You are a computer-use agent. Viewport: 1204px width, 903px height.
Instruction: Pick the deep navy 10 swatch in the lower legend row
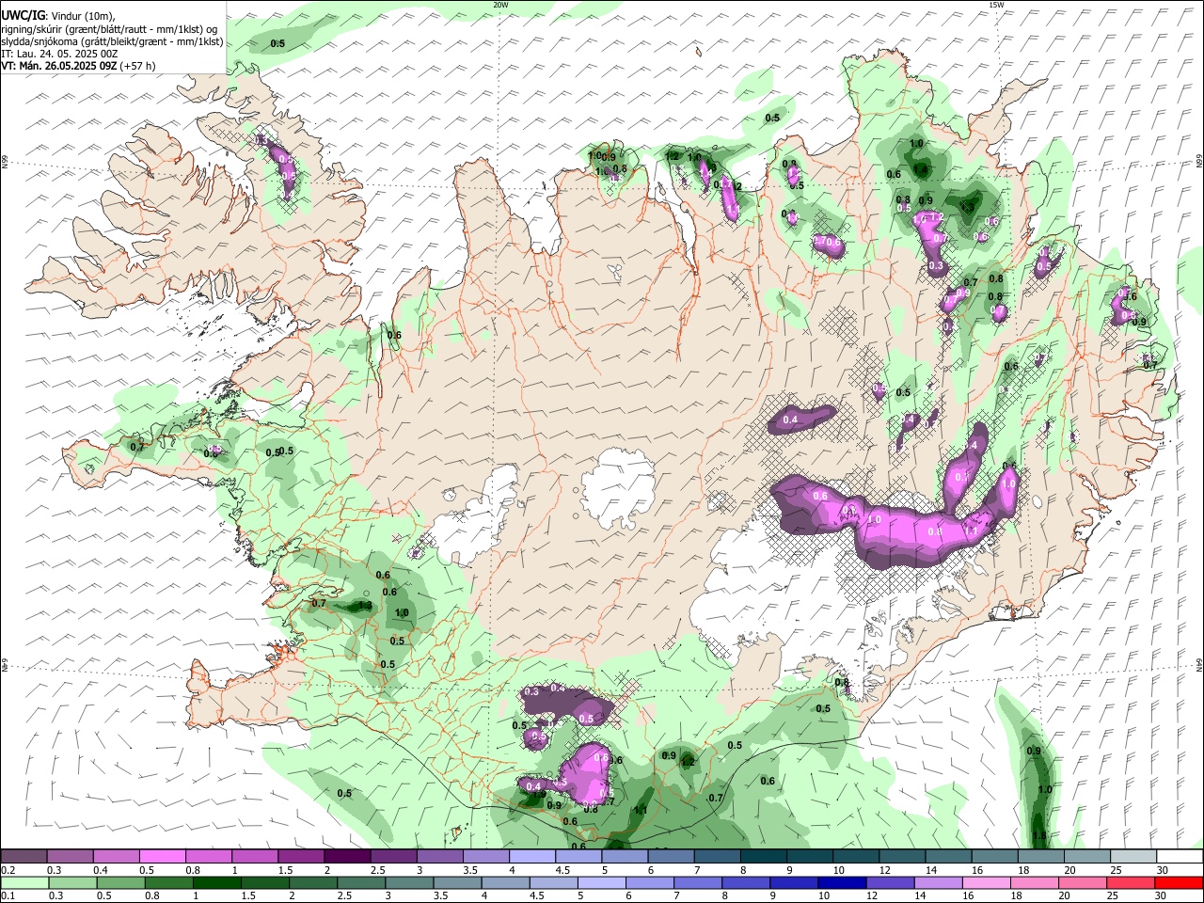coord(841,883)
